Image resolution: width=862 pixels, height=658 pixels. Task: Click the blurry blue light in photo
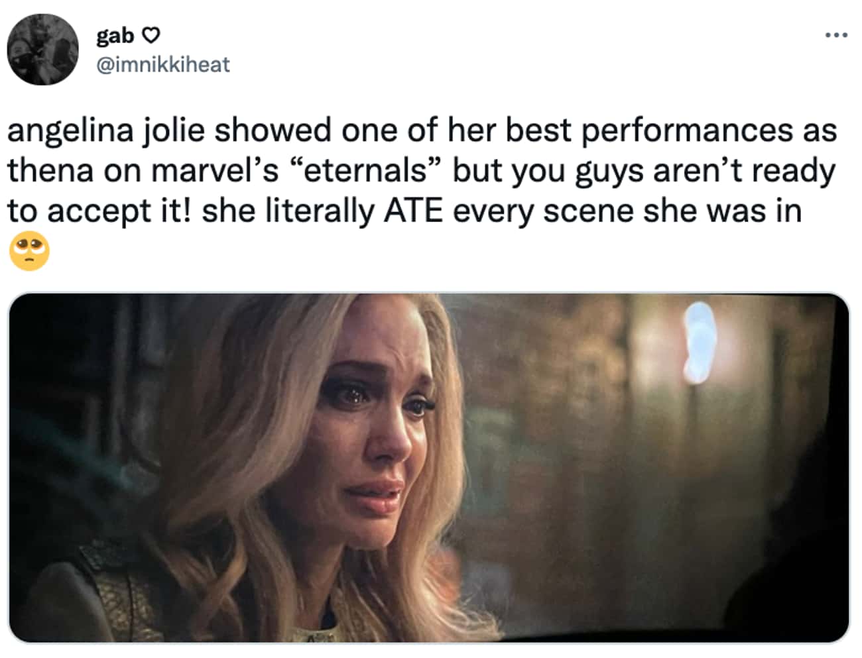[696, 343]
